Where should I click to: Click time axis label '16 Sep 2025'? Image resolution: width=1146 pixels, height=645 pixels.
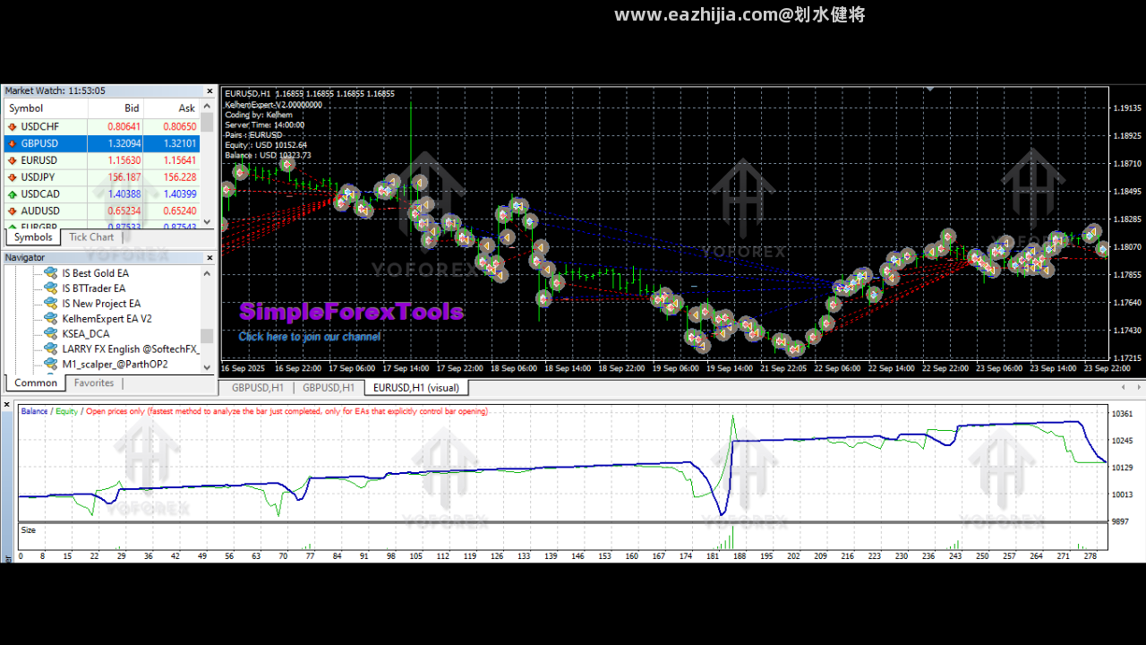point(244,368)
